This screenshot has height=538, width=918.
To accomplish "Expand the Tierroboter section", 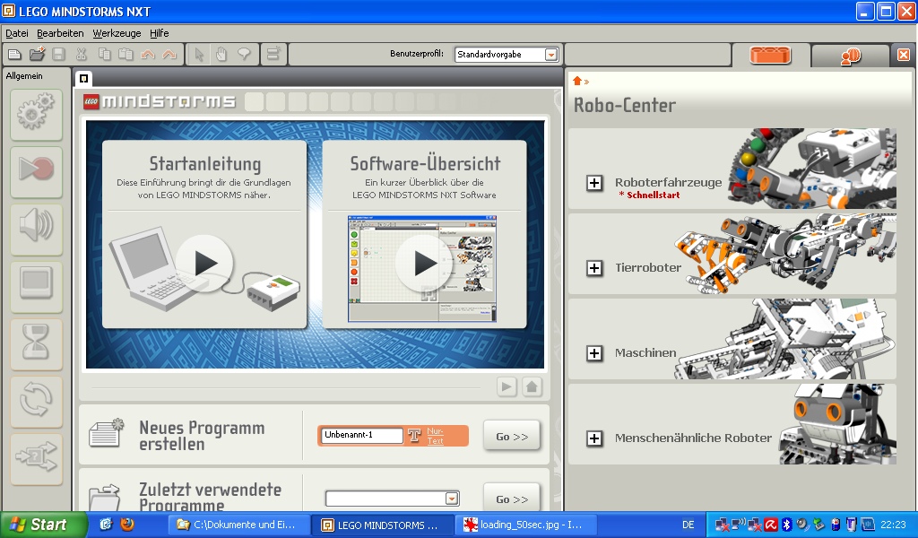I will (594, 266).
